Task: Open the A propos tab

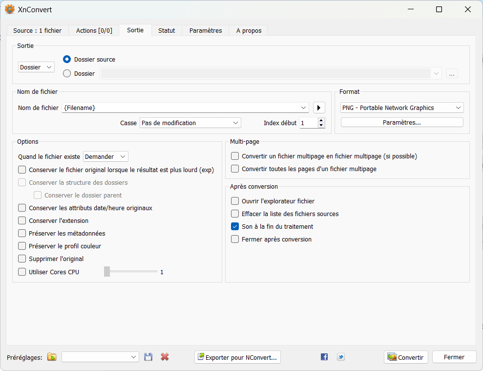Action: pos(249,30)
